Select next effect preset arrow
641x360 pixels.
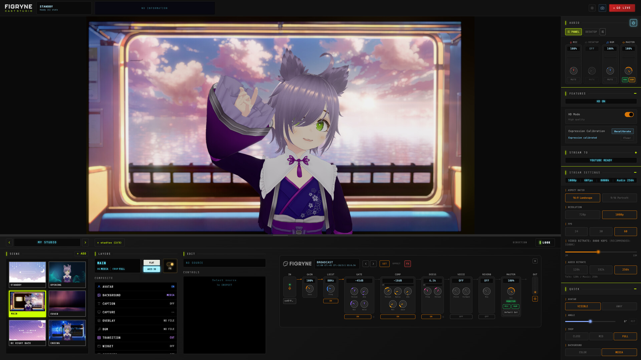(373, 264)
